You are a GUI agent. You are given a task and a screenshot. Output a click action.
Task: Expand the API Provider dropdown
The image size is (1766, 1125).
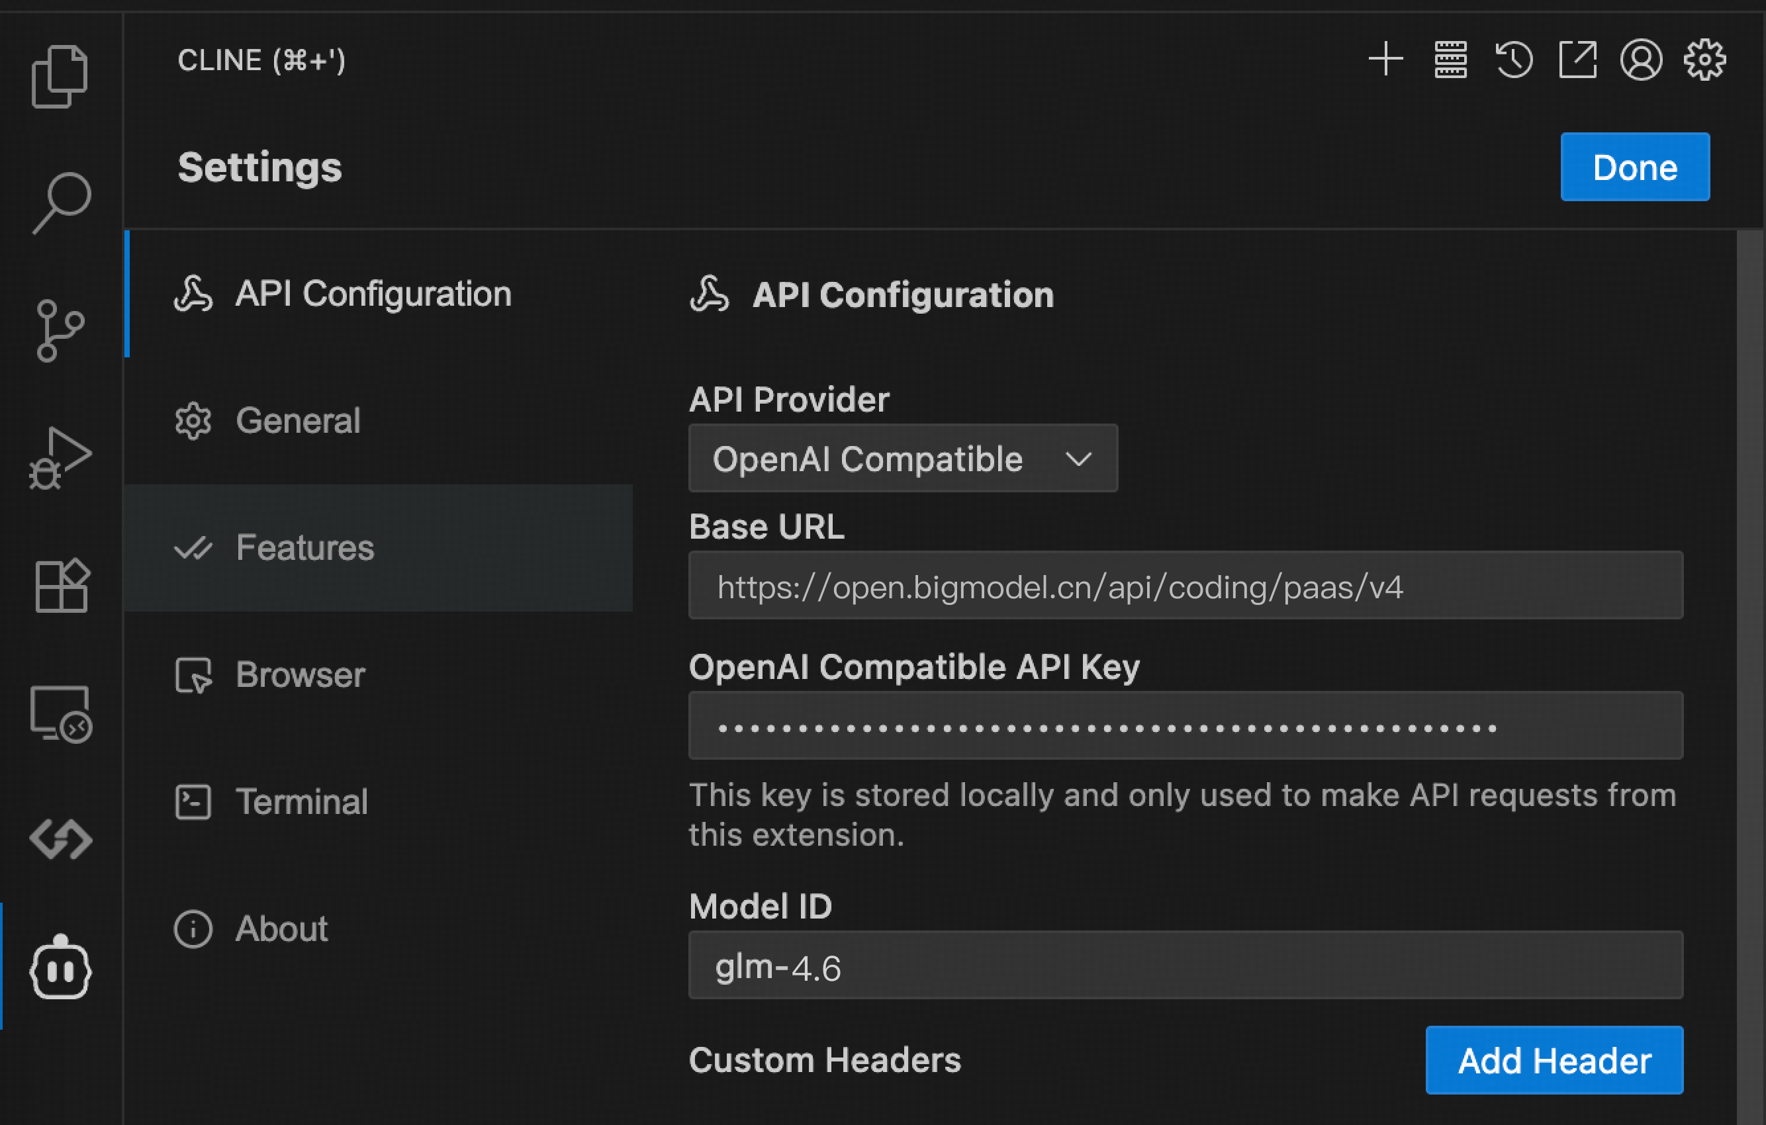pos(902,459)
